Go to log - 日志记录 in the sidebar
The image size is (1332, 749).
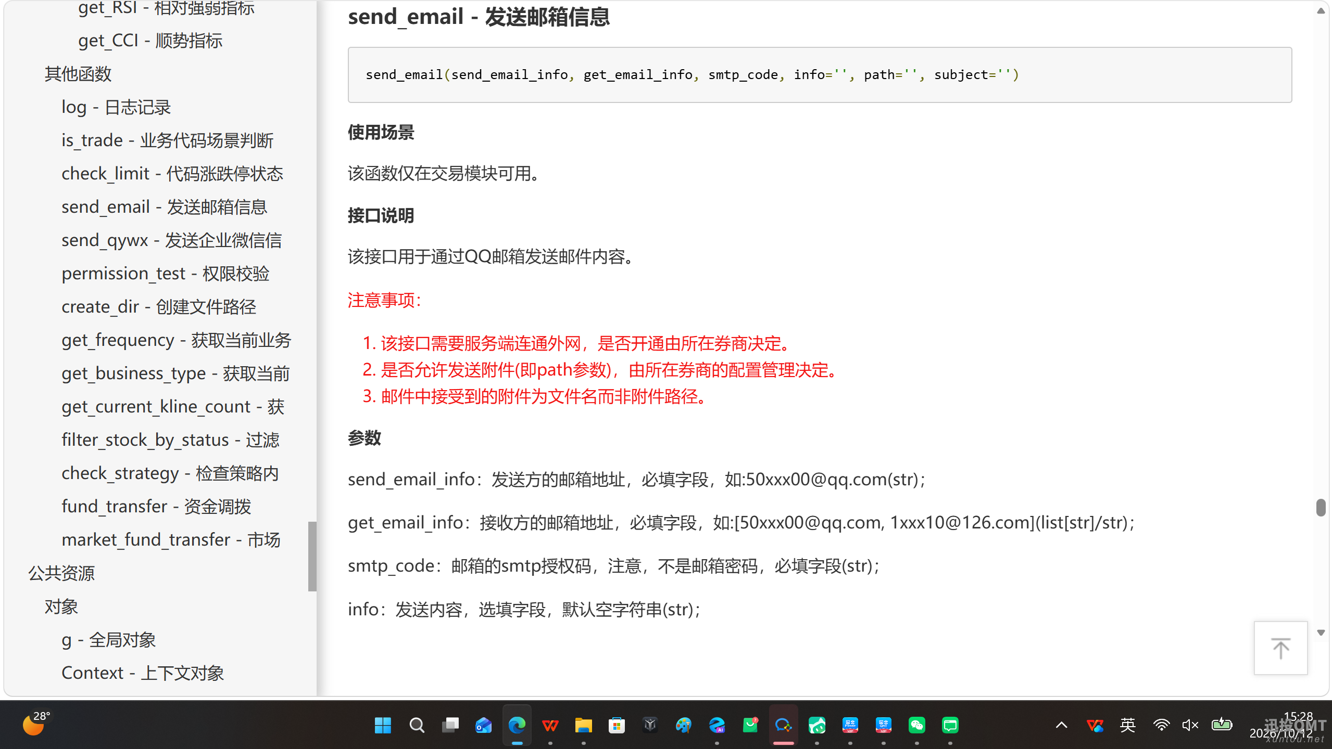[116, 107]
